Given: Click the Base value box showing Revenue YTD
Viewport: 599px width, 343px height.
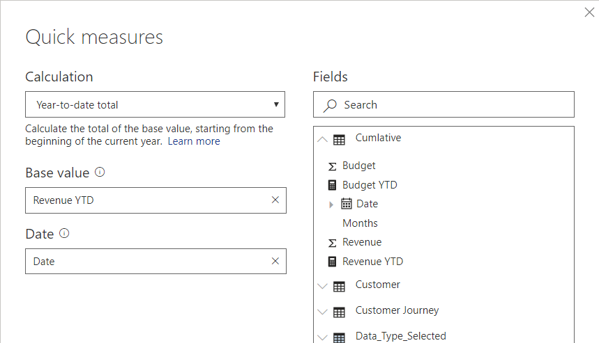Looking at the screenshot, I should [x=156, y=200].
